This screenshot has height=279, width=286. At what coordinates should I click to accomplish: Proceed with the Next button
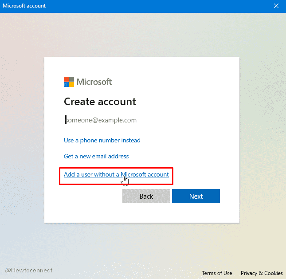(196, 196)
